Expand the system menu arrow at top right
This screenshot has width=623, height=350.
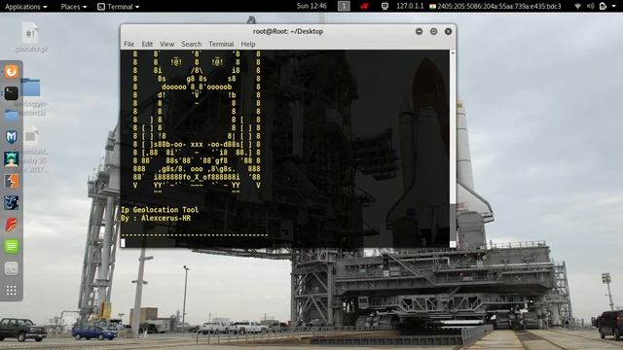point(614,7)
